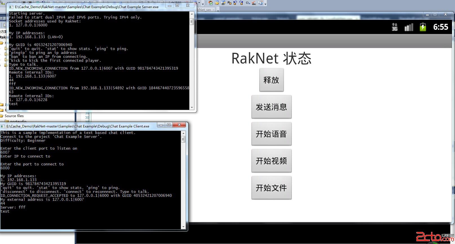This screenshot has width=455, height=244.
Task: Click the 'Difficulty: Beginner' line in Client console
Action: point(23,140)
